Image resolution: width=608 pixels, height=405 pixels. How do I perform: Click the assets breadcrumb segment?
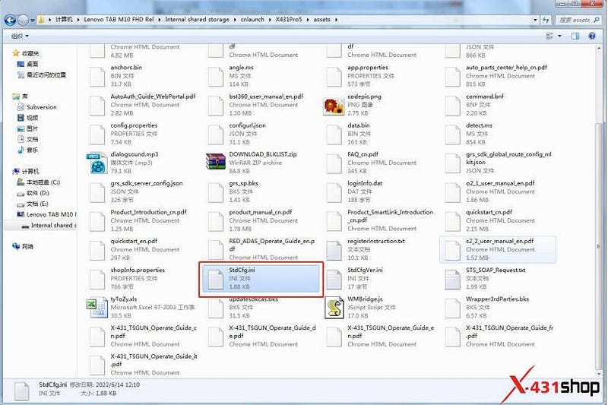click(x=321, y=20)
